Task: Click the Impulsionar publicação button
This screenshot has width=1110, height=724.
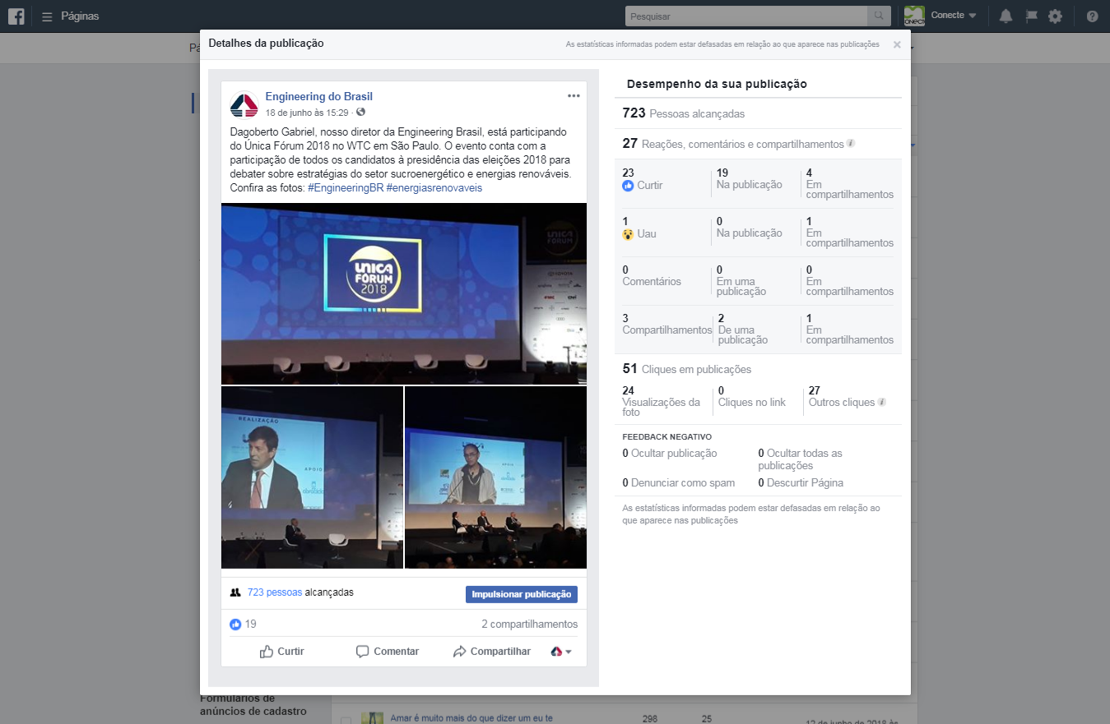Action: click(x=522, y=594)
